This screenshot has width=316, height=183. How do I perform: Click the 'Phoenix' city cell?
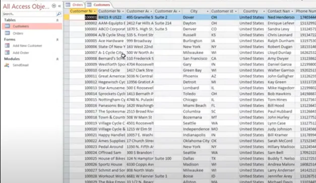[x=196, y=76]
